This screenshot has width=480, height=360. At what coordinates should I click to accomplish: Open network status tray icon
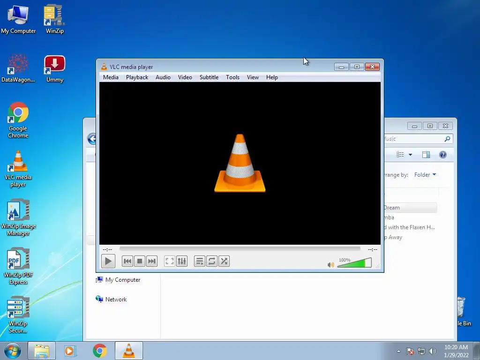tap(421, 351)
